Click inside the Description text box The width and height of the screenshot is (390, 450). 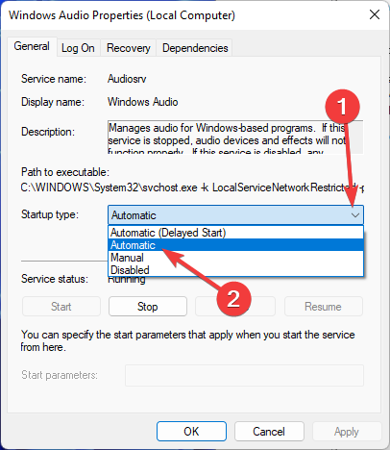pyautogui.click(x=235, y=137)
